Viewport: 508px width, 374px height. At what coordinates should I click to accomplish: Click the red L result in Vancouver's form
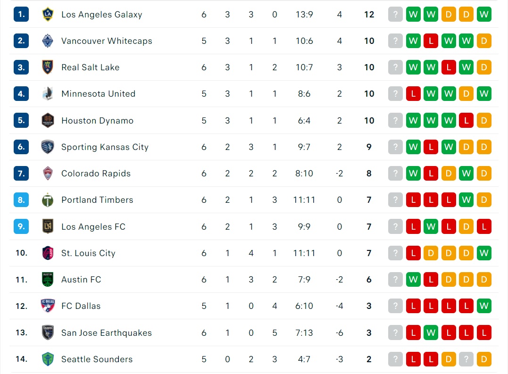click(431, 41)
